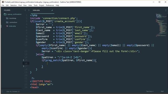The height and width of the screenshot is (94, 168).
Task: Click the $password trim assignment line
Action: [64, 36]
